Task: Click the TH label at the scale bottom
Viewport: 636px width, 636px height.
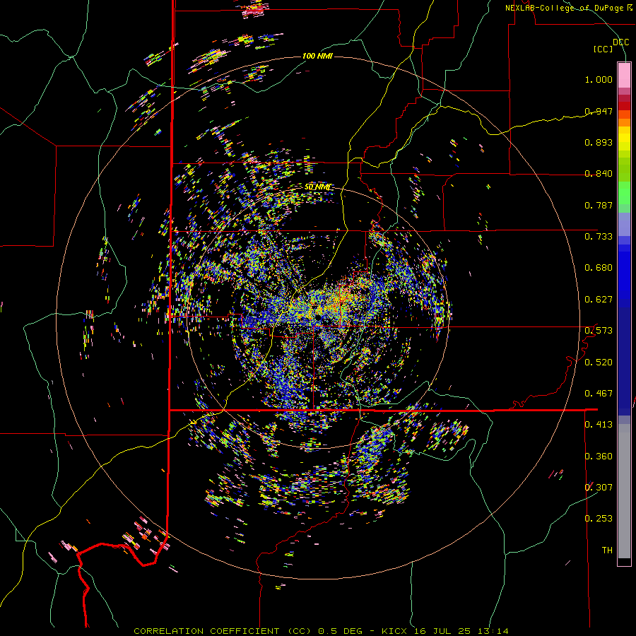Action: point(607,550)
